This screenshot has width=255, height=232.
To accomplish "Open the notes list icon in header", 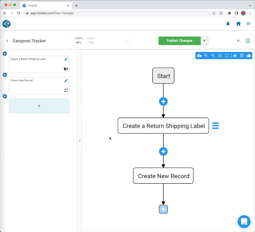I will pyautogui.click(x=248, y=41).
